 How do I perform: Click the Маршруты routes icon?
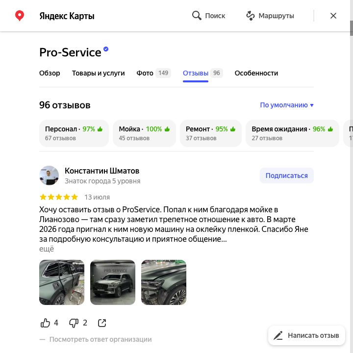250,16
